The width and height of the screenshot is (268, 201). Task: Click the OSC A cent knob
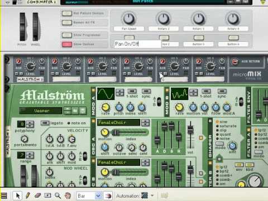coord(143,147)
